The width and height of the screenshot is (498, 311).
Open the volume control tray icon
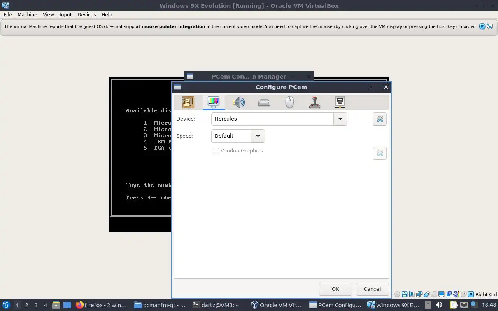(x=439, y=305)
